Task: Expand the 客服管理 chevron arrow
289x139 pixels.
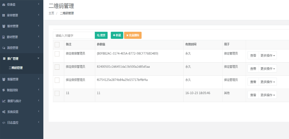Action: 39,79
